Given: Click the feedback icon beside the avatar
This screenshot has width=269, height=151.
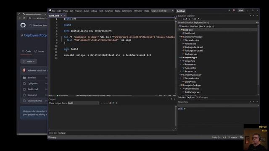Looking at the screenshot, I should [x=229, y=10].
